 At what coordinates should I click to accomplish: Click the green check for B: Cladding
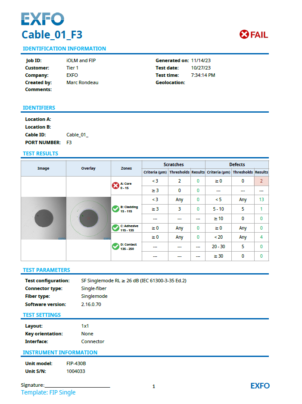click(x=115, y=209)
